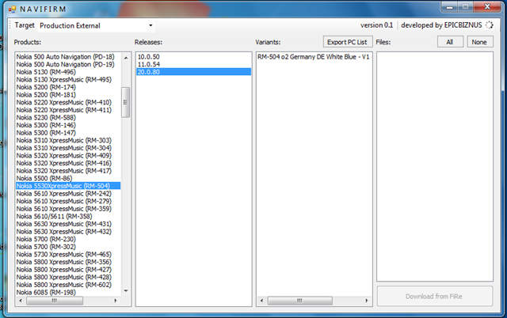Click Products horizontal scroll right arrow
This screenshot has height=318, width=507.
click(116, 301)
